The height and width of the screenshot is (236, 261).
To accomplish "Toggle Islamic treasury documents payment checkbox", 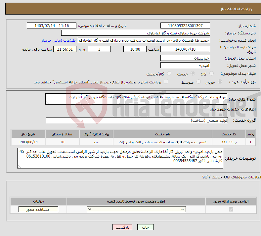I will [166, 81].
